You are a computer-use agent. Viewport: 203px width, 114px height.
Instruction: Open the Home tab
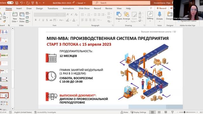pos(9,9)
